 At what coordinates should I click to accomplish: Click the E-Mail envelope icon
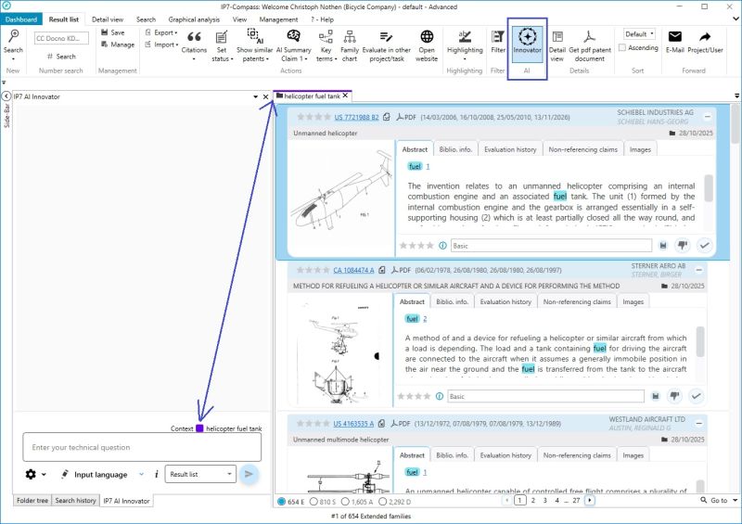(x=674, y=37)
